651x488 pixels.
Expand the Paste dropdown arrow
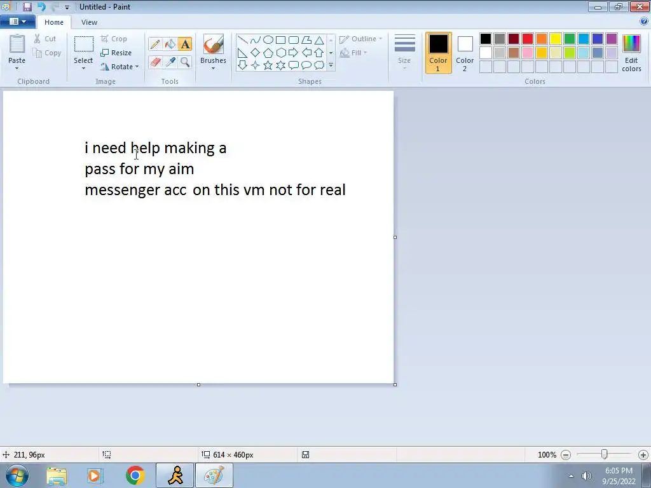click(17, 69)
